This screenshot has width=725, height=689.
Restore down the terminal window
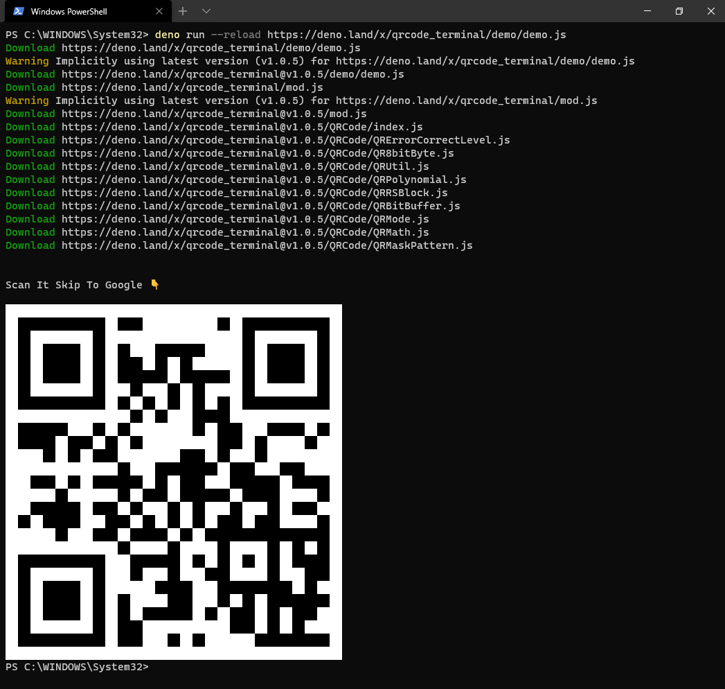pos(679,11)
